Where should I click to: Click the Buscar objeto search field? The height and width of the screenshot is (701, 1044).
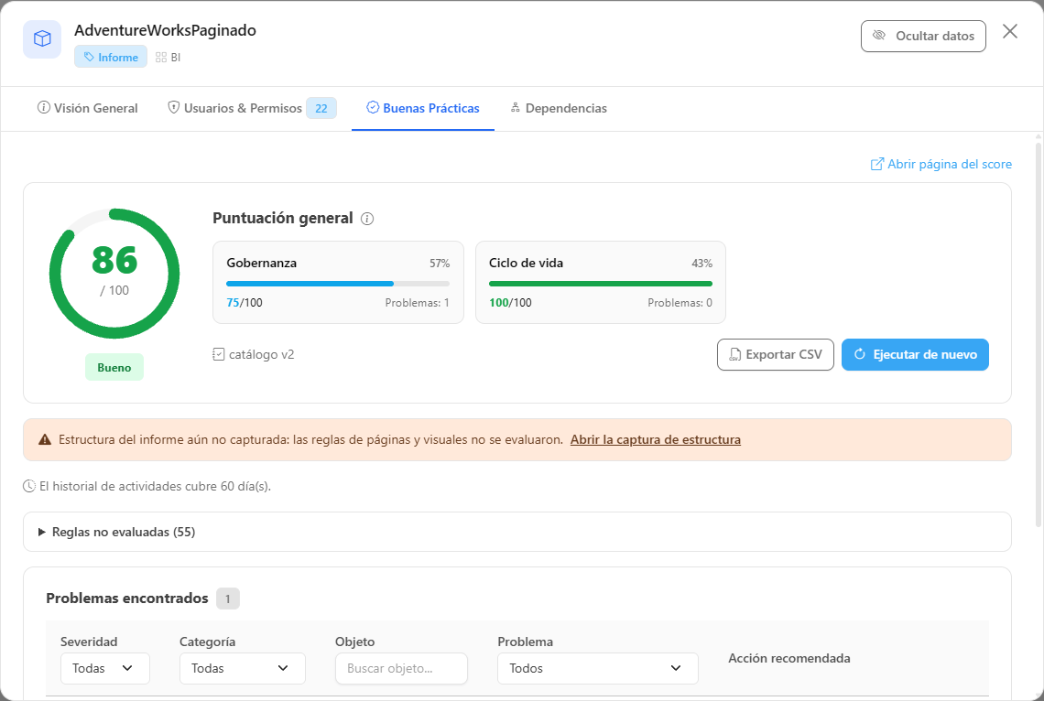(x=401, y=668)
